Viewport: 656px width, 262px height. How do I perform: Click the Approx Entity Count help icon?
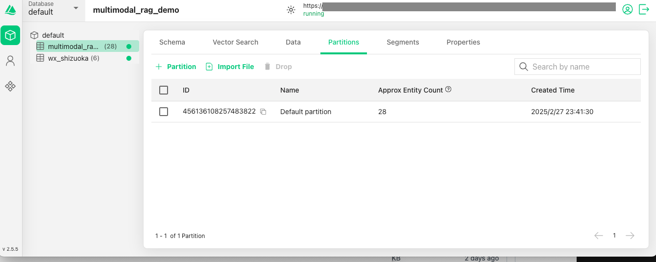448,90
